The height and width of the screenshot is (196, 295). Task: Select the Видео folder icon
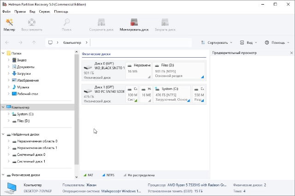pos(14,60)
